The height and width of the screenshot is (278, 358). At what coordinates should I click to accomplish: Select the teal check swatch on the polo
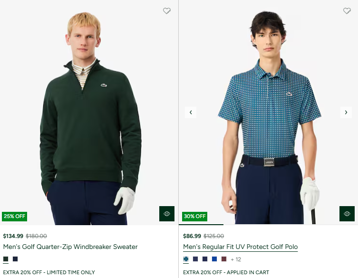[x=186, y=259]
